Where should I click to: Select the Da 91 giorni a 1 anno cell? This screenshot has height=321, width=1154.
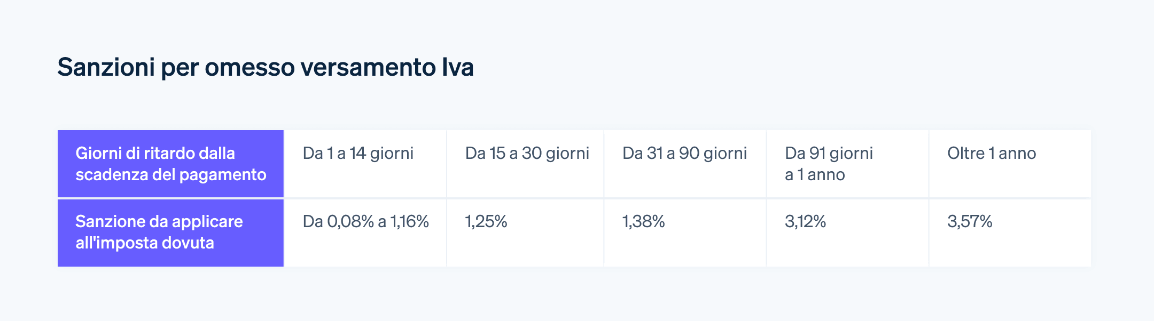click(848, 164)
